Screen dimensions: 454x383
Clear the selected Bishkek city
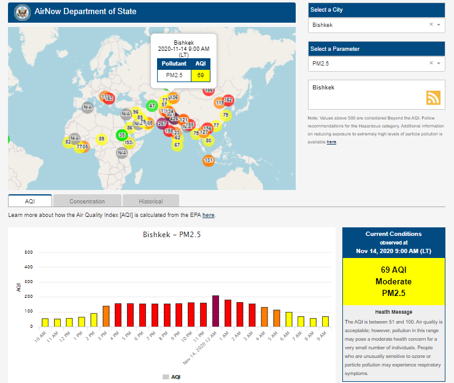click(x=431, y=25)
